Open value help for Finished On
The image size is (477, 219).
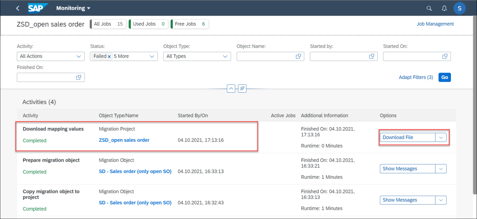point(78,77)
